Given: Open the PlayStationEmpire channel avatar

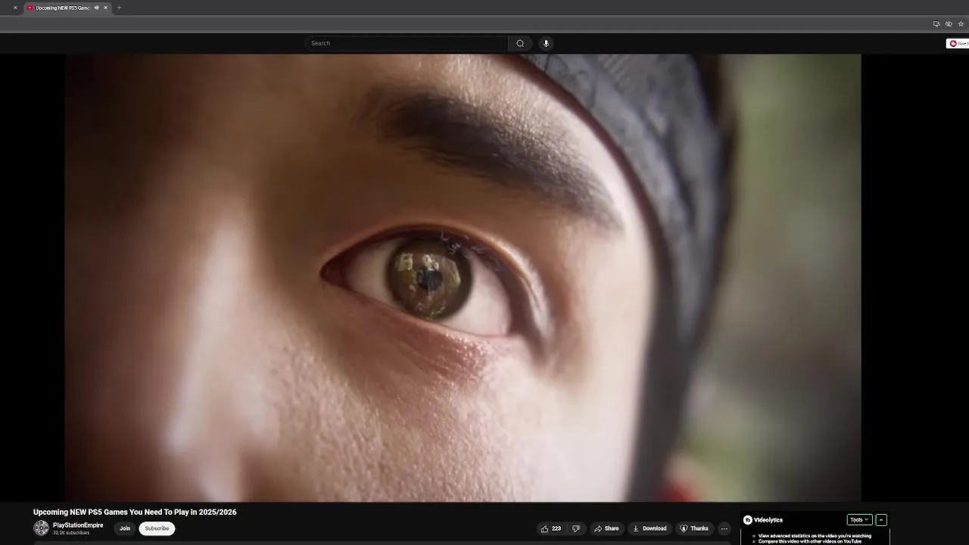Looking at the screenshot, I should click(x=41, y=528).
